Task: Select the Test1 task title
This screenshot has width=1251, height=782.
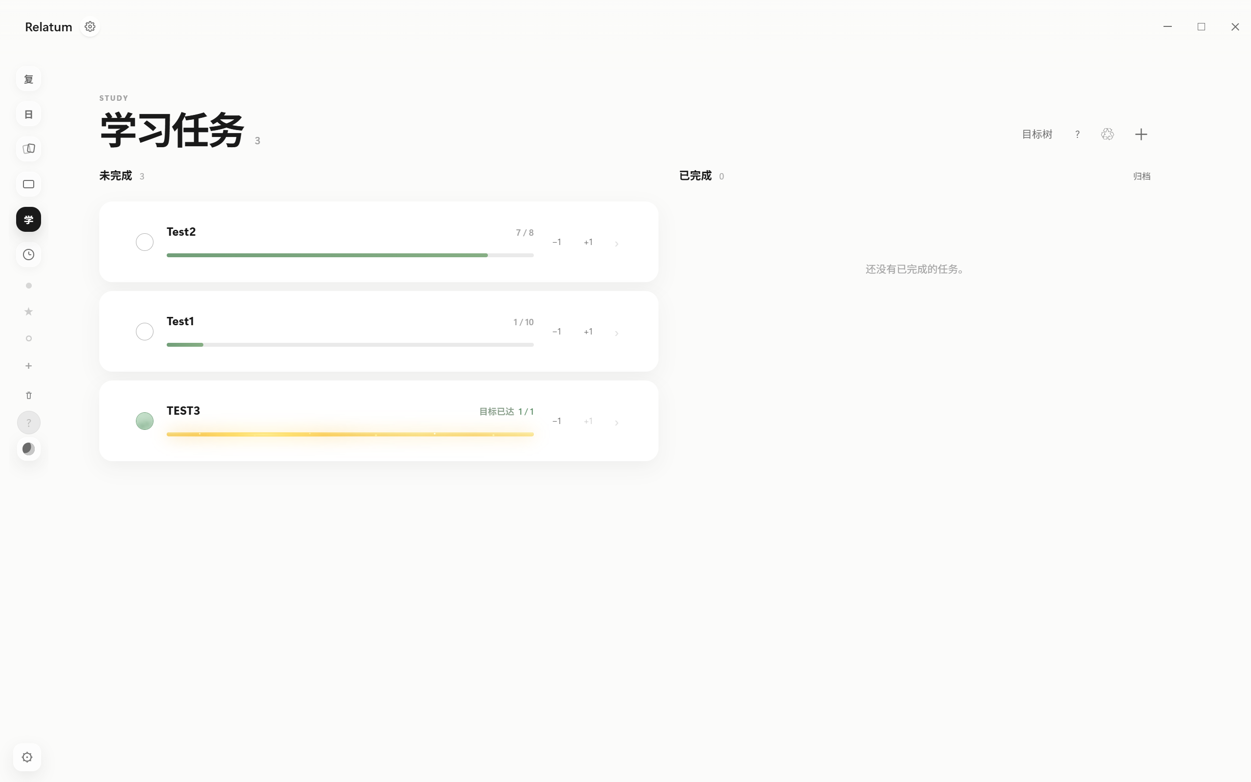Action: 180,321
